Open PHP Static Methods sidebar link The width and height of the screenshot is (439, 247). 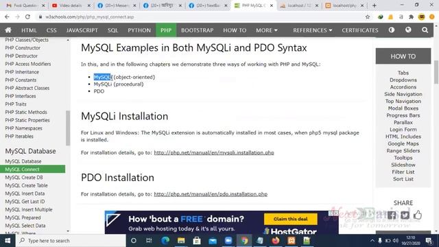pos(26,112)
